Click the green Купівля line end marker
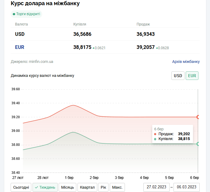The width and height of the screenshot is (210, 192). click(x=198, y=144)
